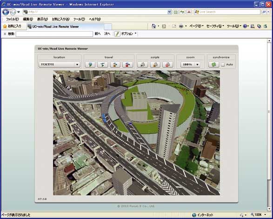Screen dimensions: 273x219
Task: Open the セーフティ(S) command bar menu
Action: coord(215,27)
